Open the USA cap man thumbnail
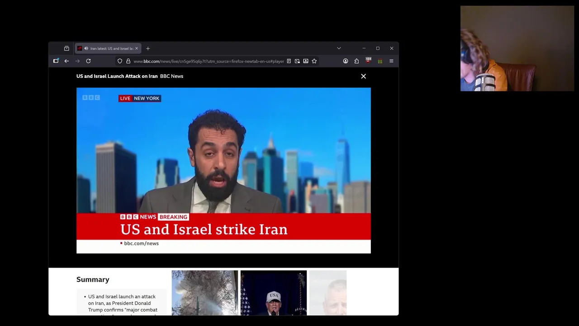Viewport: 579px width, 326px height. tap(274, 293)
